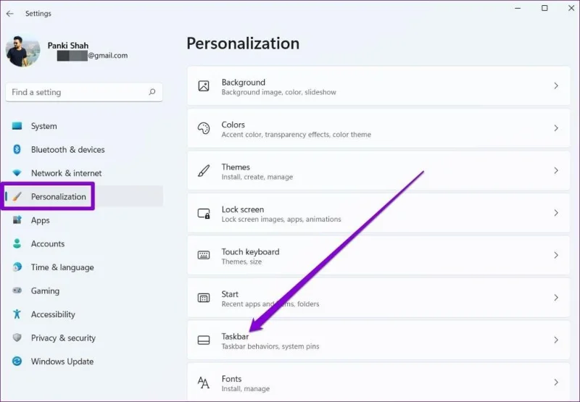Go to Bluetooth & devices
Image resolution: width=580 pixels, height=402 pixels.
pyautogui.click(x=84, y=150)
